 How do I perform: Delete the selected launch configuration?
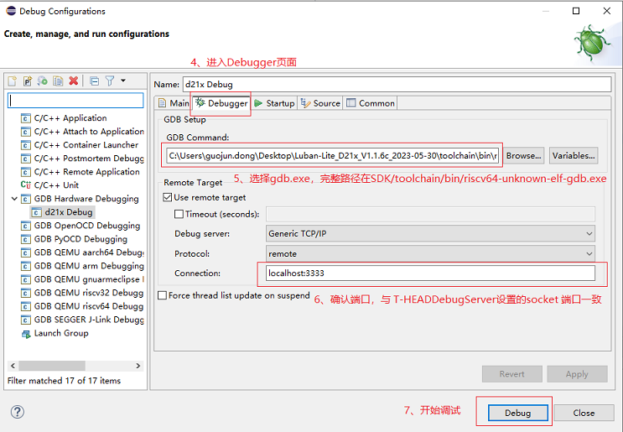tap(74, 81)
